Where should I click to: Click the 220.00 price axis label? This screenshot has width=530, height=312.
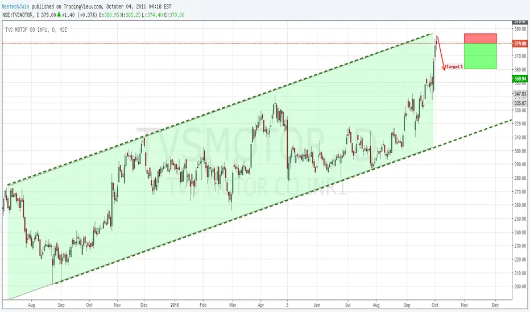coord(520,259)
